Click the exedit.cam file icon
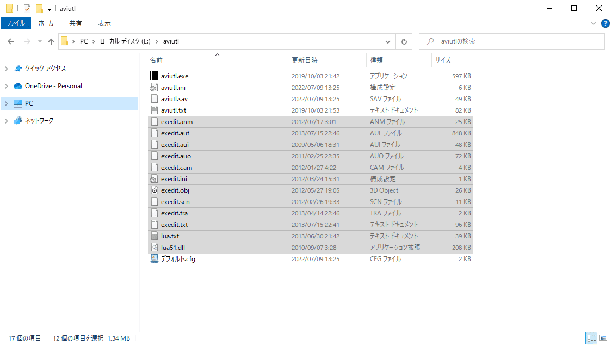This screenshot has width=612, height=345. 154,168
